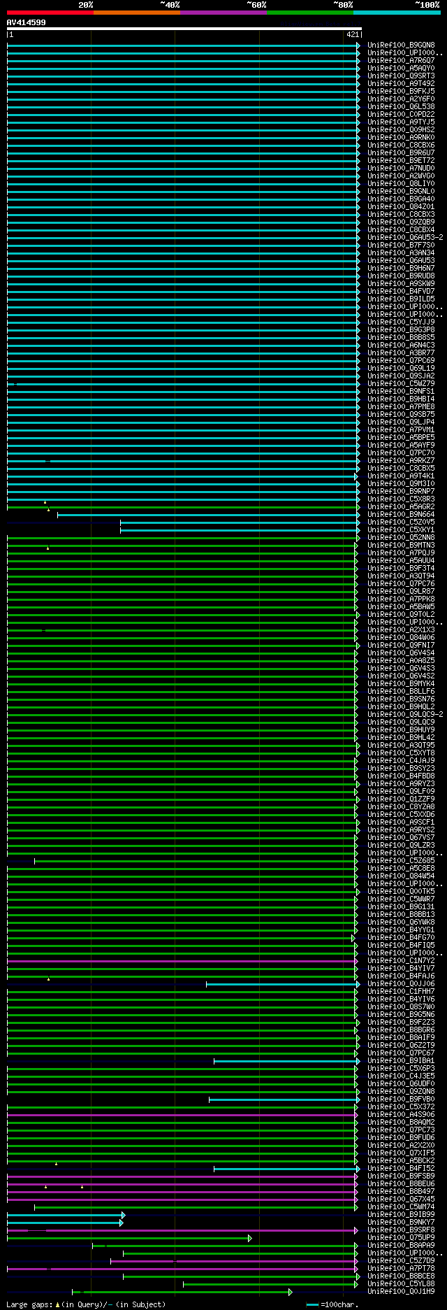Select hit label UniRef100_B9IBA1
The height and width of the screenshot is (1310, 447).
(401, 1061)
